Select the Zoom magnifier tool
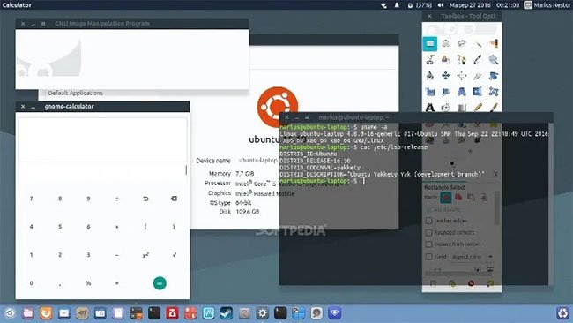Image resolution: width=573 pixels, height=323 pixels. [x=494, y=60]
